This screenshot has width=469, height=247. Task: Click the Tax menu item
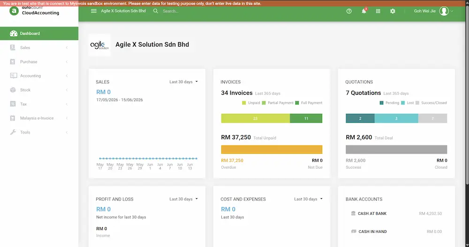pos(39,104)
